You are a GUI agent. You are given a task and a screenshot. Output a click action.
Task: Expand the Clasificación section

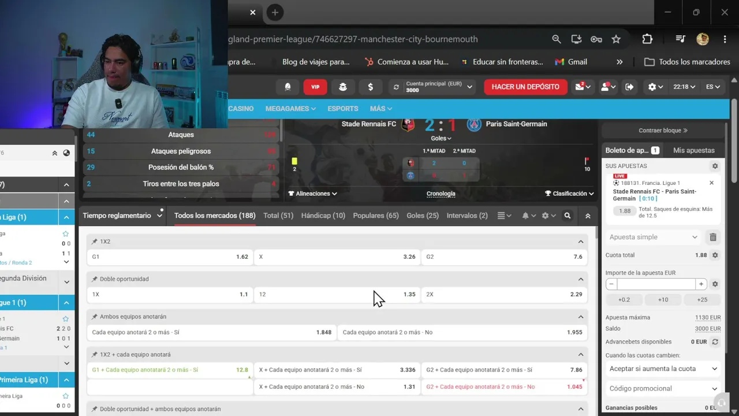(x=569, y=194)
